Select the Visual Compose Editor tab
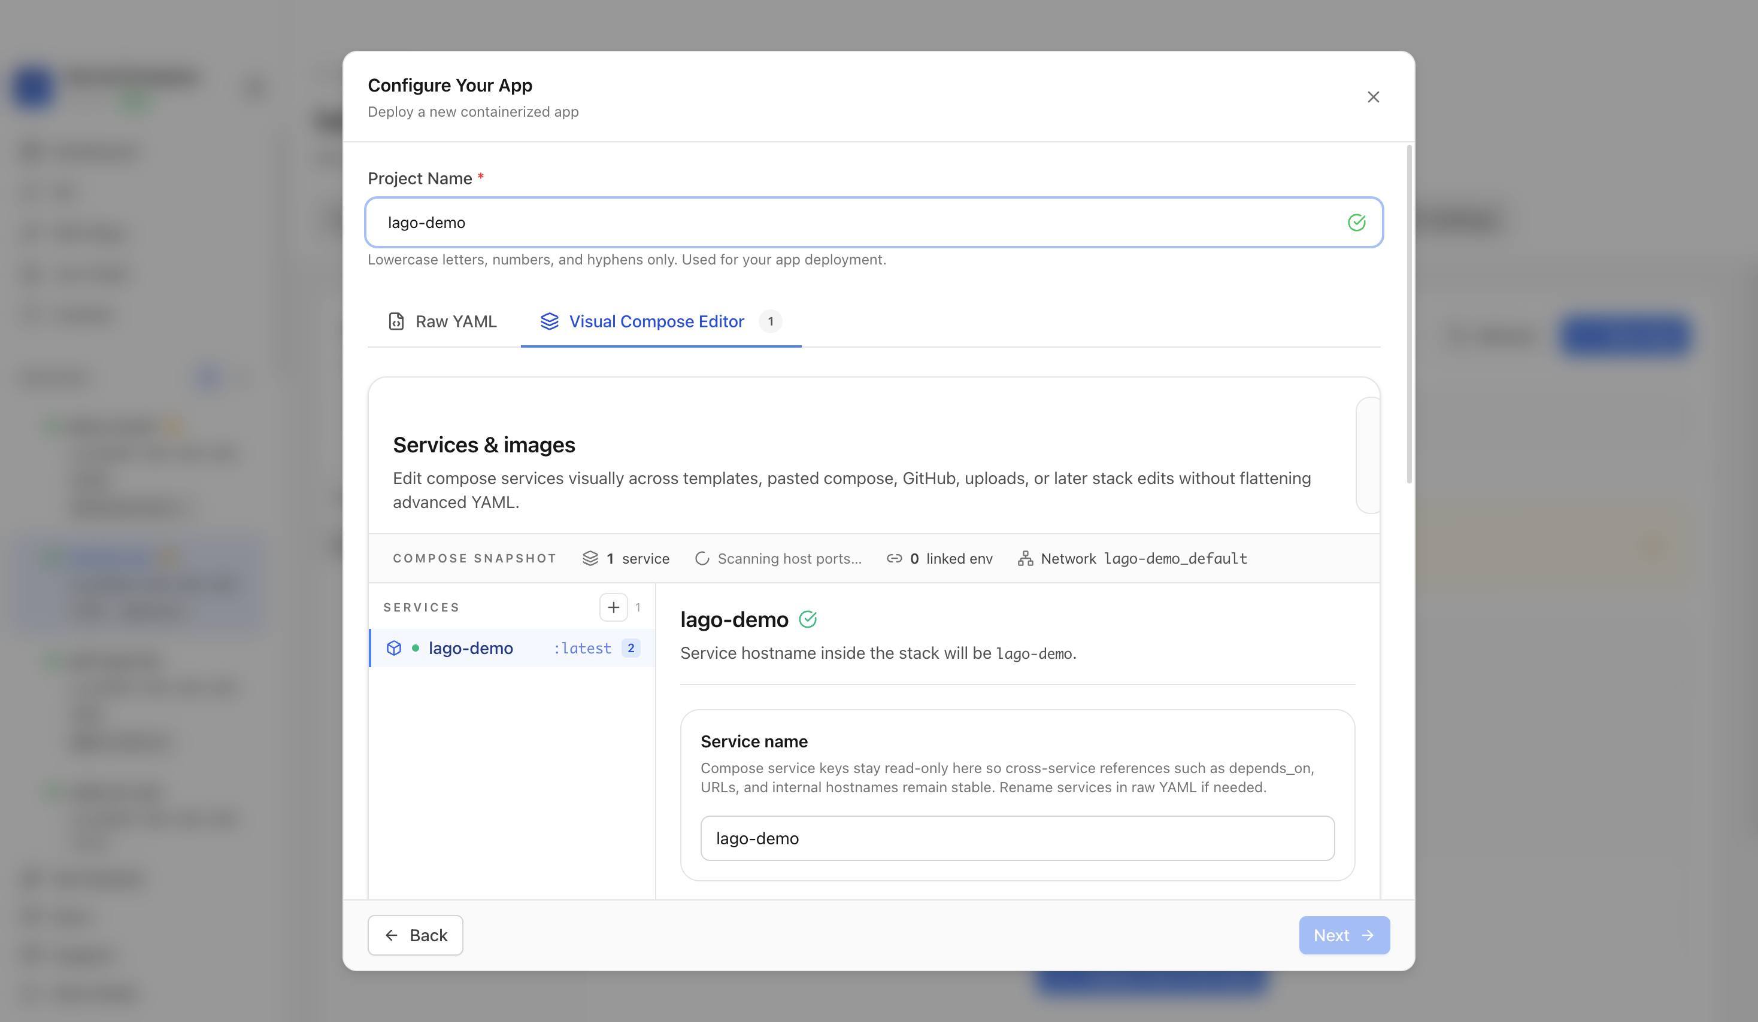1758x1022 pixels. click(x=660, y=321)
